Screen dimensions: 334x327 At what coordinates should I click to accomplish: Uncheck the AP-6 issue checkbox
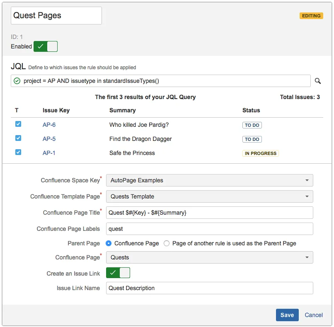coord(18,124)
